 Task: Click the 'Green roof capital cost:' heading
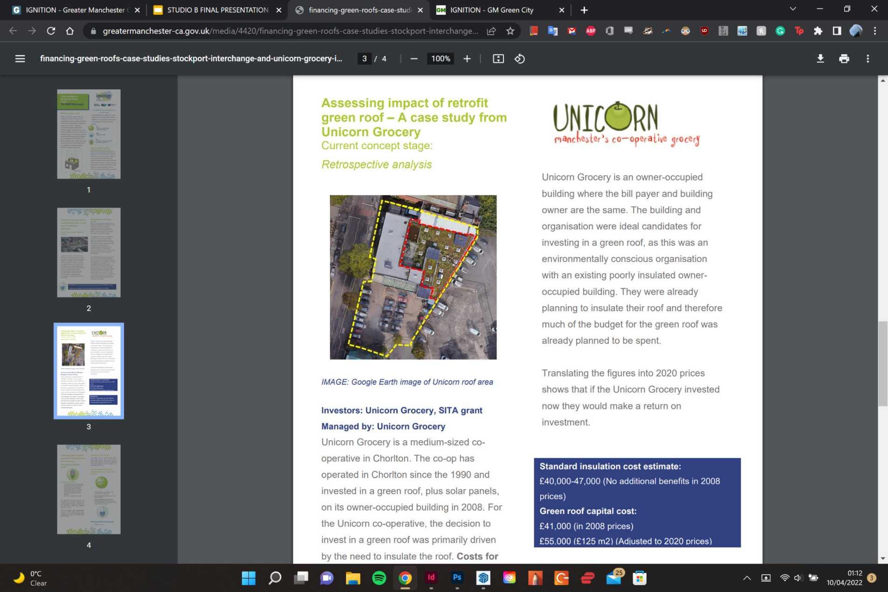(x=588, y=511)
